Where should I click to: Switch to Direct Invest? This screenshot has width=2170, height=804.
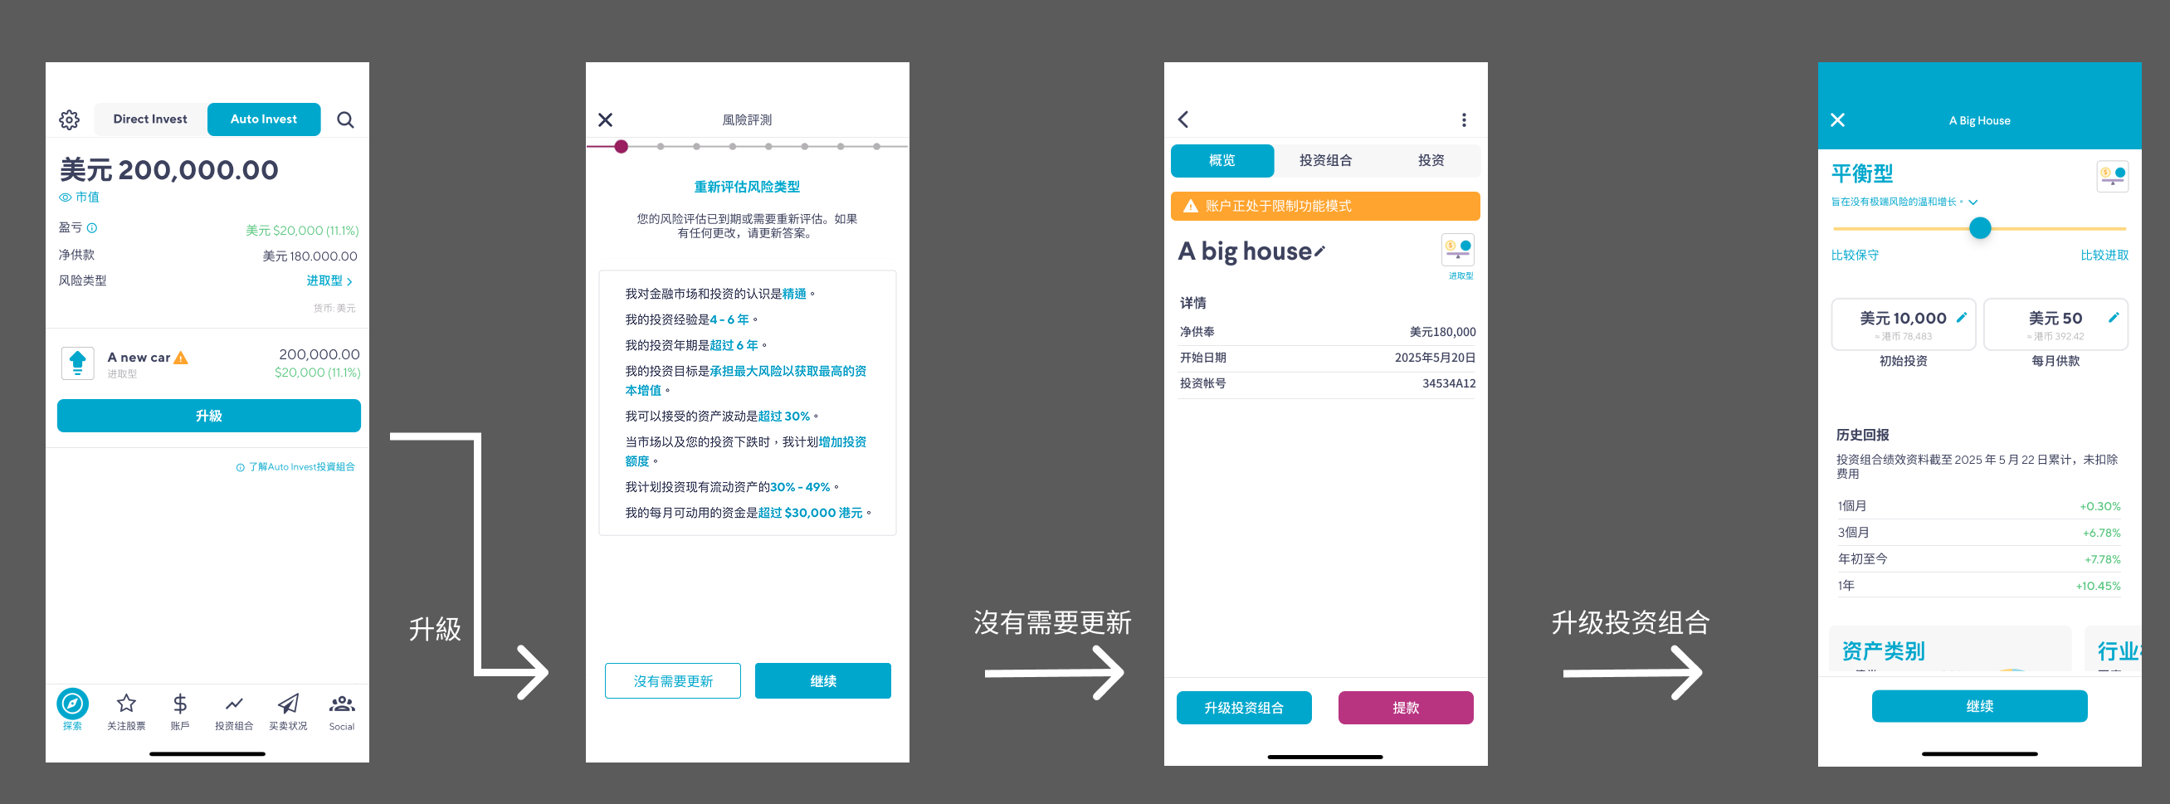pyautogui.click(x=150, y=119)
